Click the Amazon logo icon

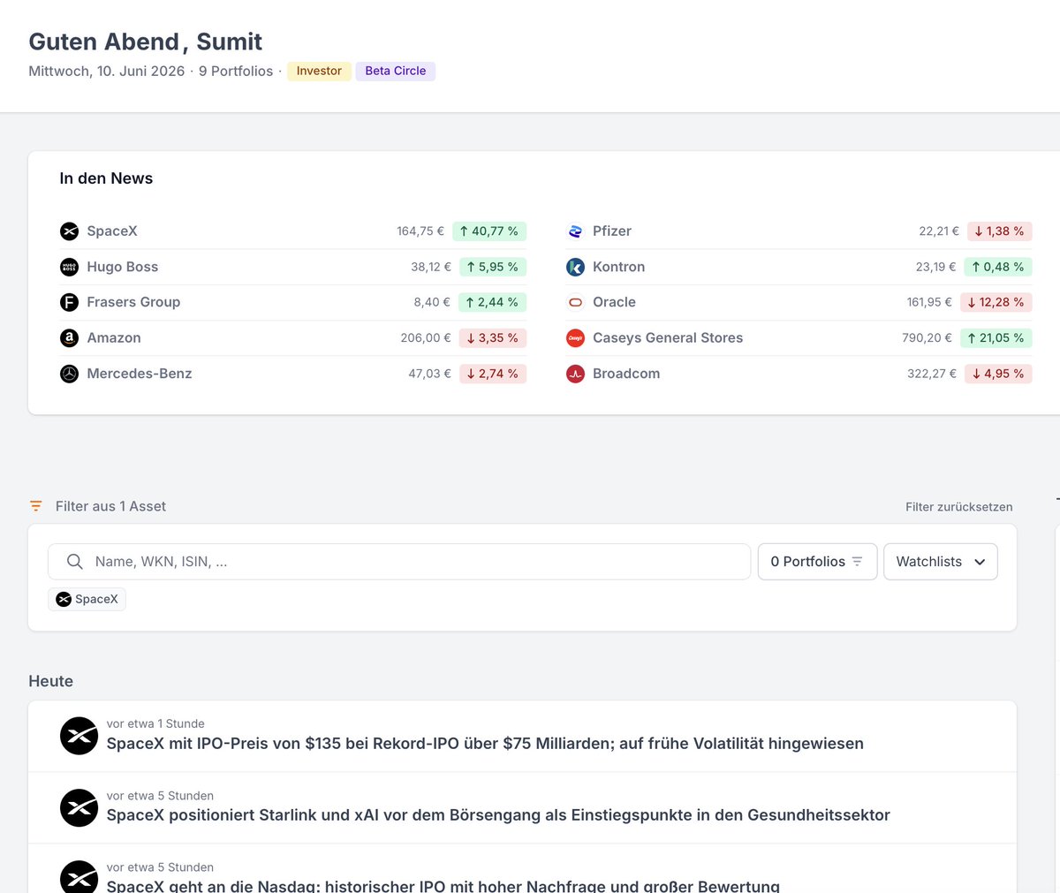pos(69,338)
